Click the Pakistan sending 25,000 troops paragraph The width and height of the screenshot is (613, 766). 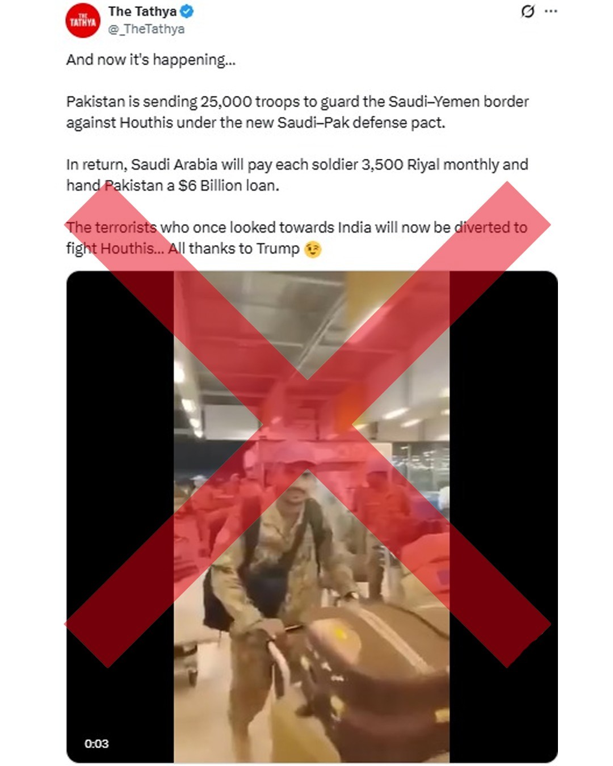(x=297, y=112)
